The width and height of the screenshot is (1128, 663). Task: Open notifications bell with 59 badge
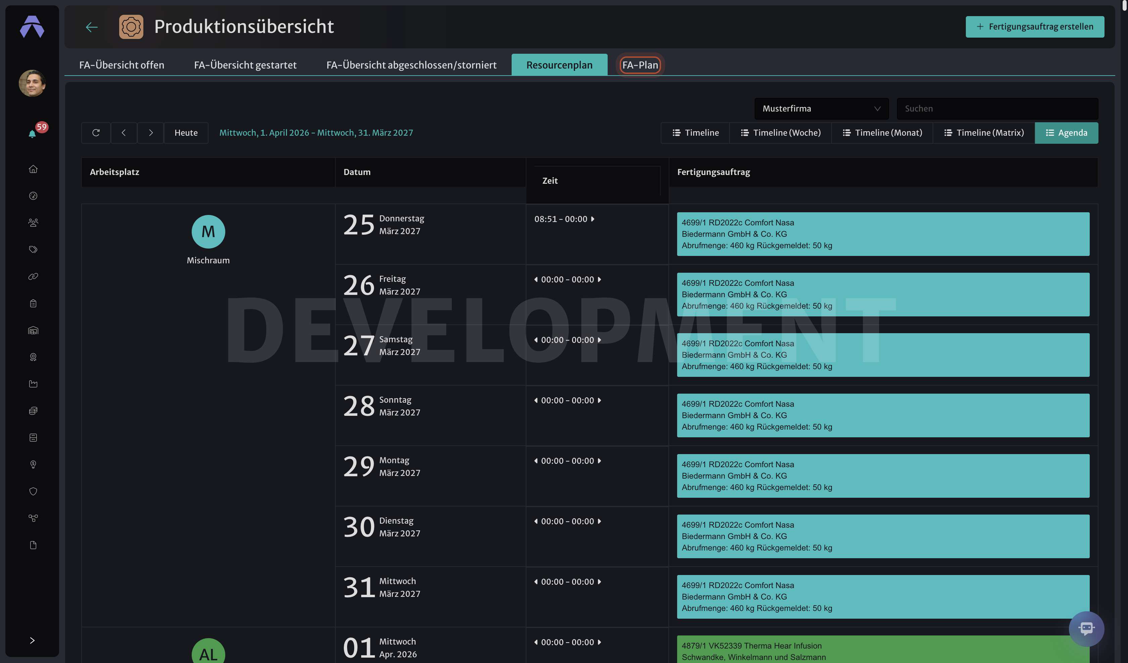pyautogui.click(x=33, y=133)
